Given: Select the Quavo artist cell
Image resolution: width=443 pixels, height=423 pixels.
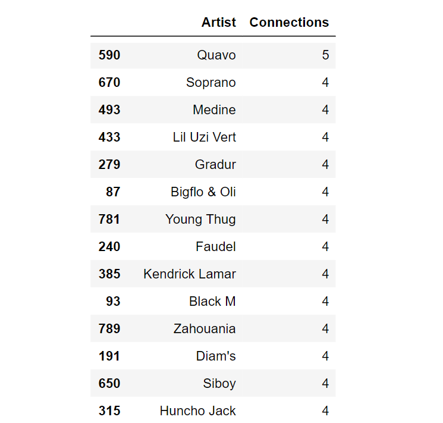Looking at the screenshot, I should 216,55.
